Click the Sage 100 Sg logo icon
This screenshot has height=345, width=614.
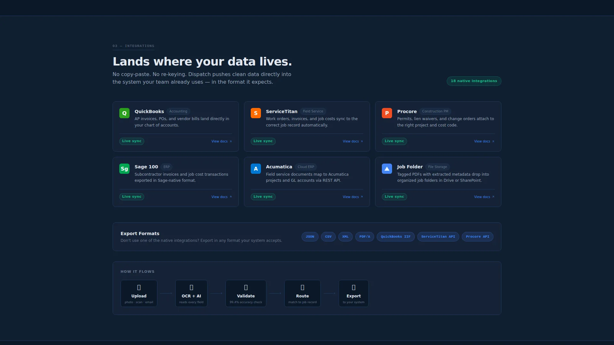click(124, 169)
